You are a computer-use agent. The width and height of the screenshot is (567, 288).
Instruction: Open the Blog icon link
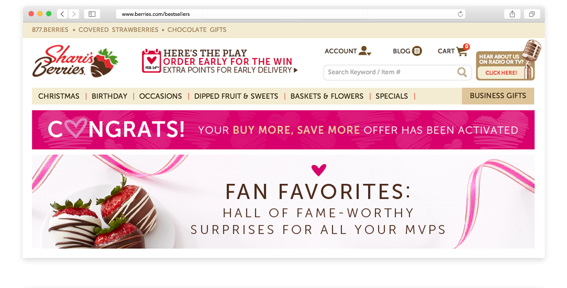417,51
